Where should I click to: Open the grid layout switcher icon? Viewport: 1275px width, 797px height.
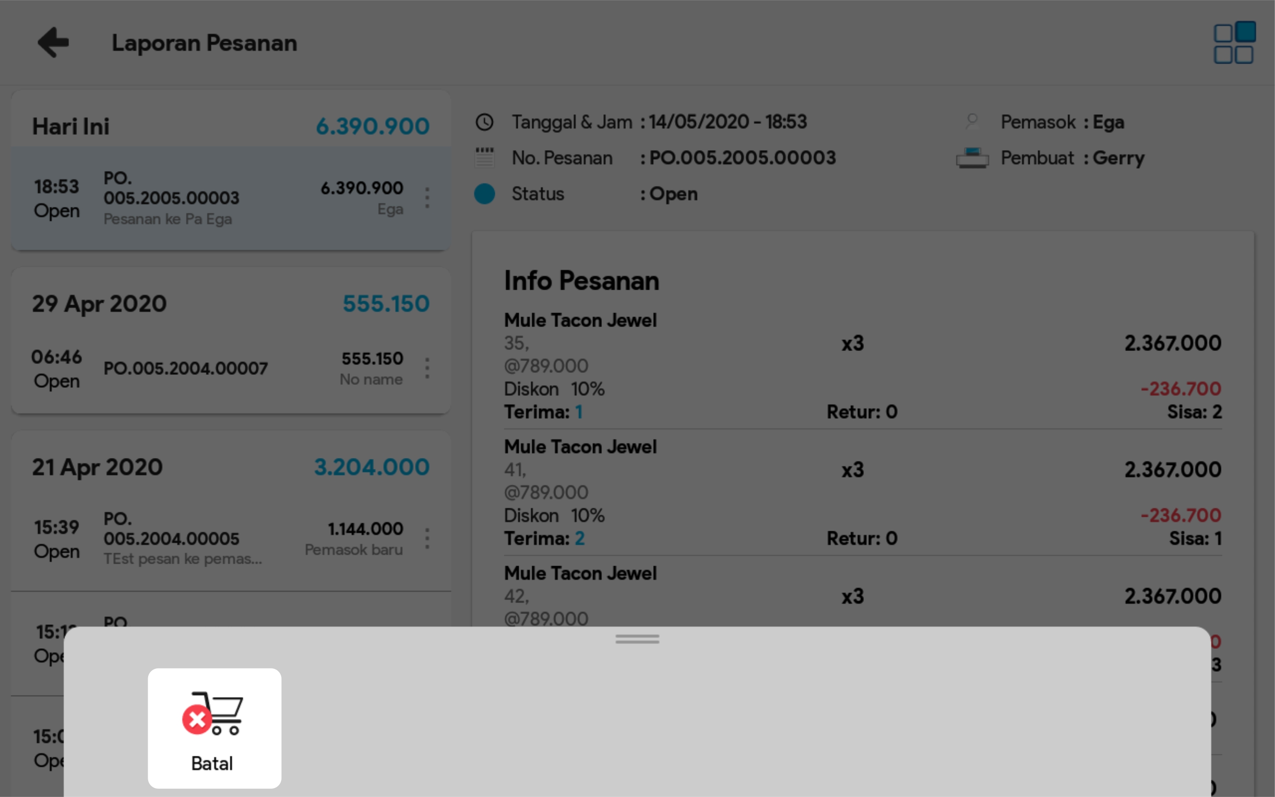point(1234,43)
